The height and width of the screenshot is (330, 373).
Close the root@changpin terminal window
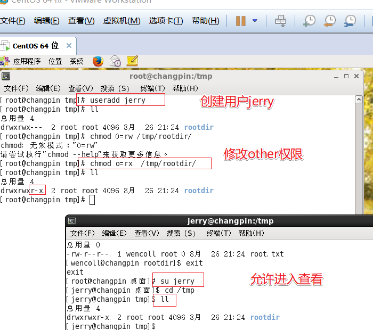356,76
